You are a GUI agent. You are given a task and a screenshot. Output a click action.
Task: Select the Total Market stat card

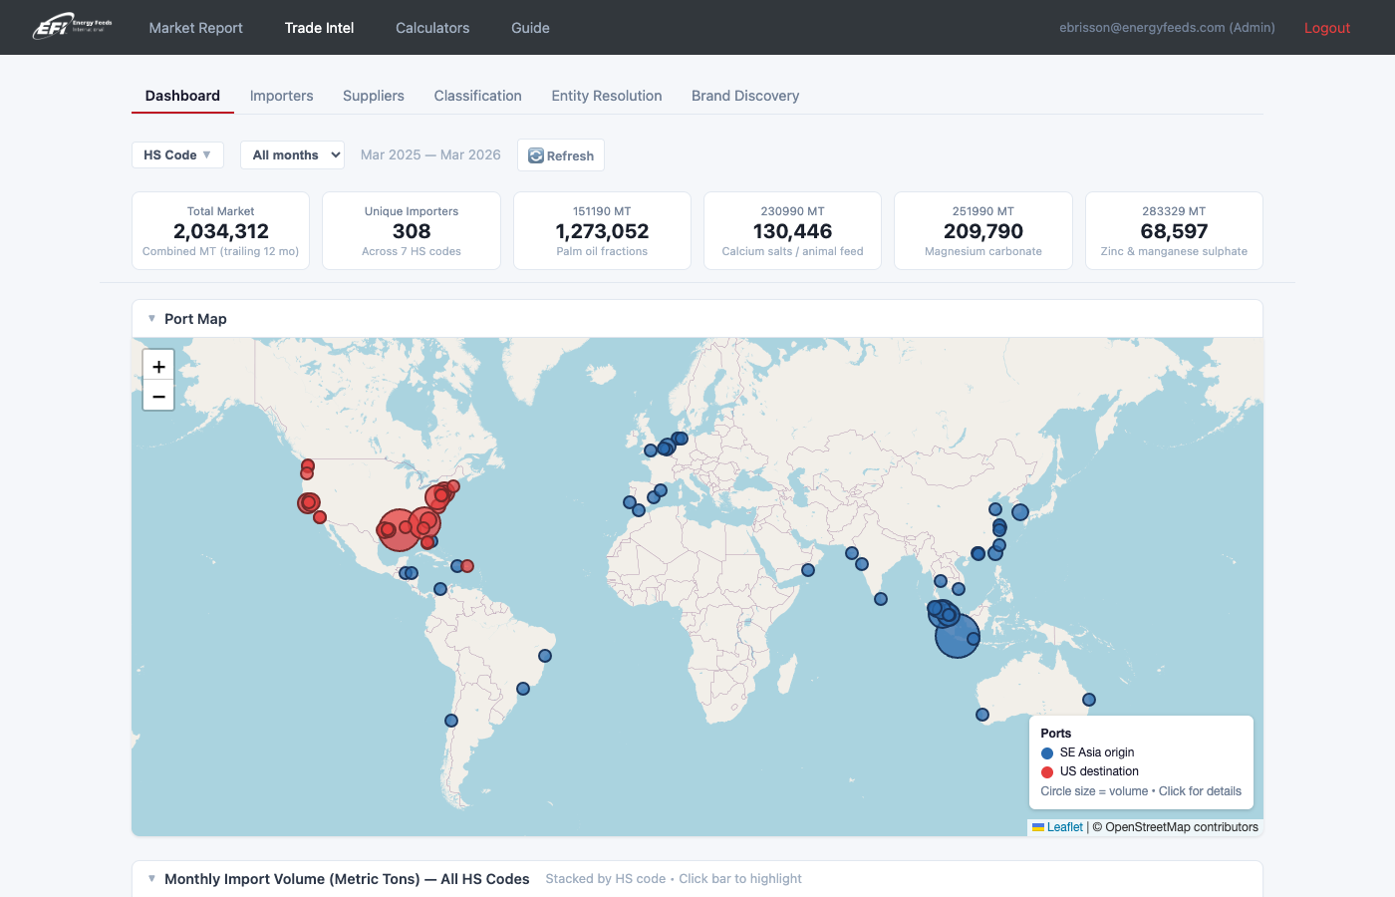[x=220, y=230]
